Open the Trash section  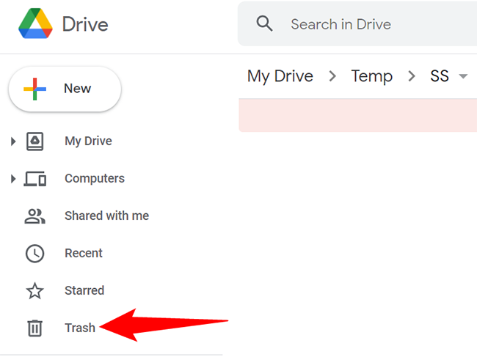click(x=79, y=328)
